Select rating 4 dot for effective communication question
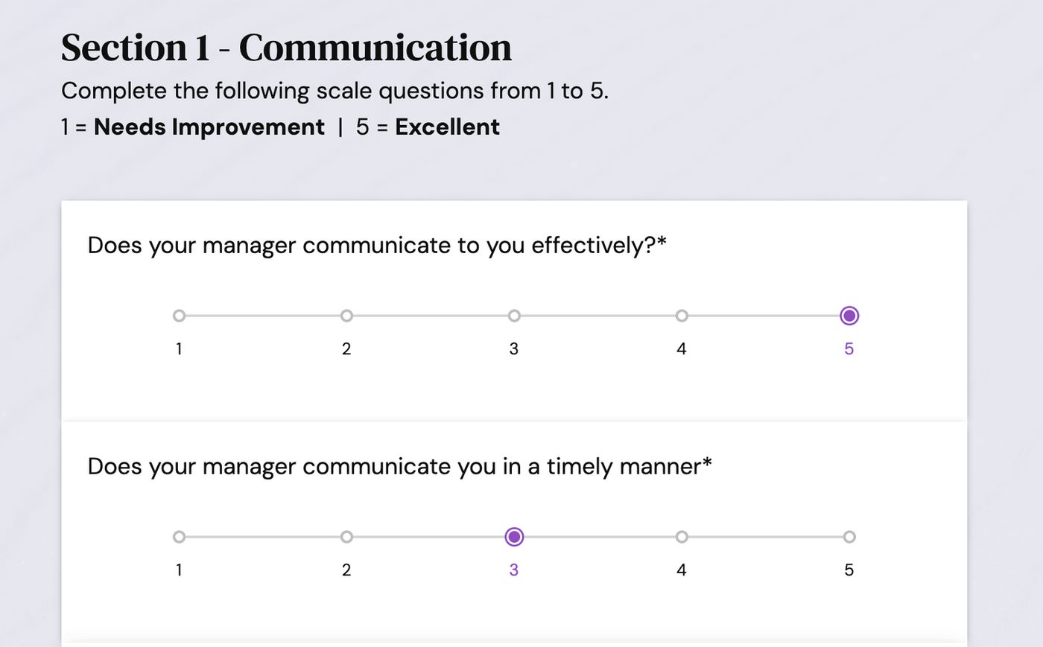 point(682,316)
